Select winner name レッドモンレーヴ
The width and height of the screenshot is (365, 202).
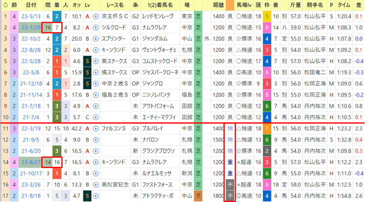[x=158, y=16]
